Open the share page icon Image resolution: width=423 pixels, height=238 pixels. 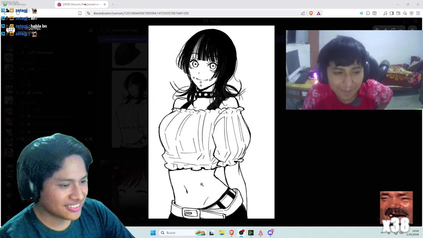(303, 13)
